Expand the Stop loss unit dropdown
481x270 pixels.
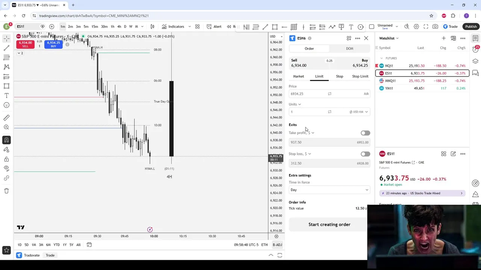(309, 154)
